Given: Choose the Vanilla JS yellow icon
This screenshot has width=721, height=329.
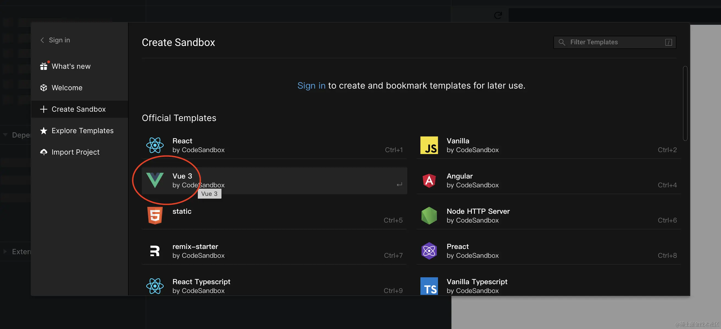Looking at the screenshot, I should pyautogui.click(x=429, y=145).
